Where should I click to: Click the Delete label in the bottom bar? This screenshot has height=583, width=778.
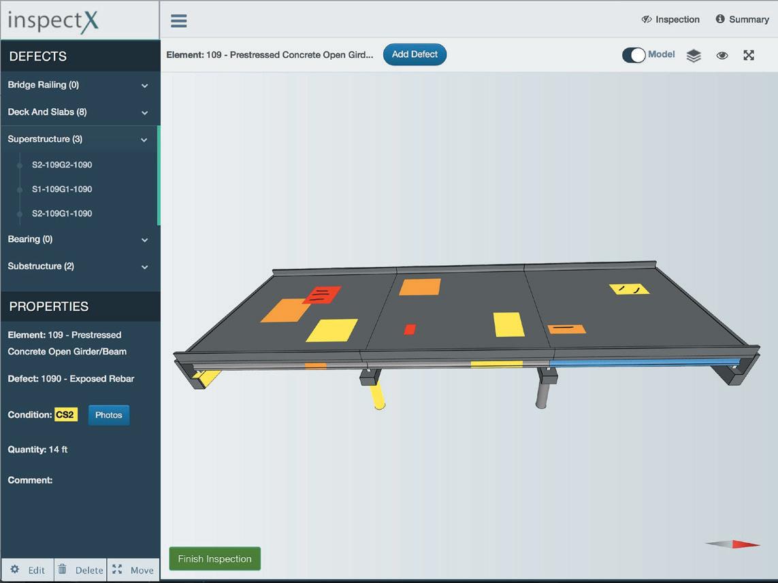tap(89, 570)
